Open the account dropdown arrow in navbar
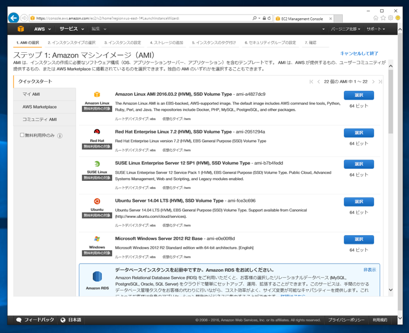The image size is (409, 333). point(323,29)
